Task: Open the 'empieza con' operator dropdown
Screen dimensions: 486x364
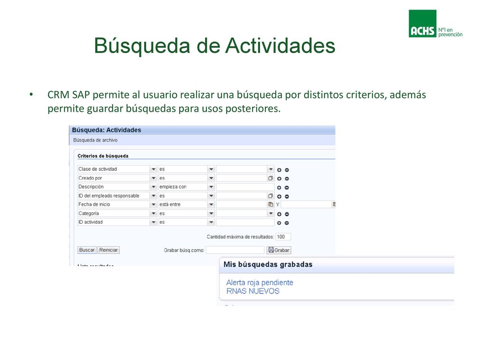Action: [x=211, y=187]
